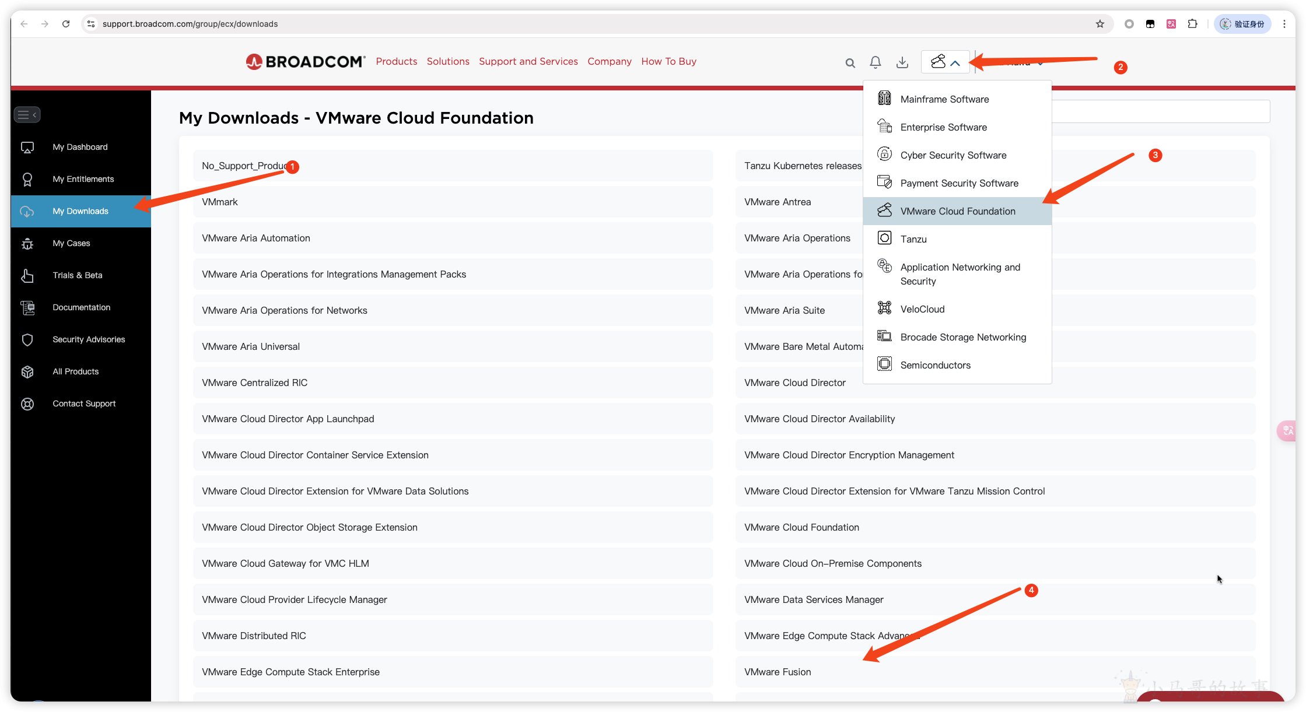Screen dimensions: 1306x712
Task: Choose Enterprise Software from dropdown list
Action: pyautogui.click(x=957, y=127)
